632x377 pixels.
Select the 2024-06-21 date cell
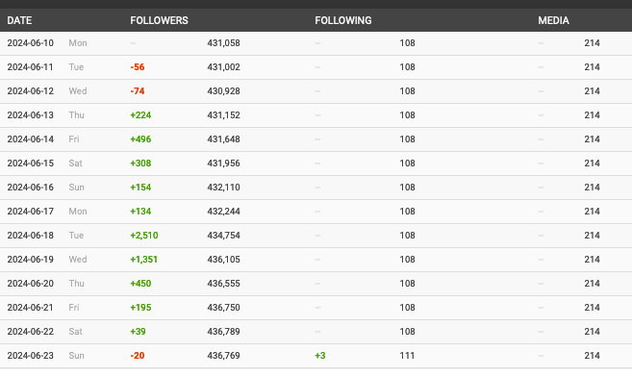pyautogui.click(x=30, y=308)
